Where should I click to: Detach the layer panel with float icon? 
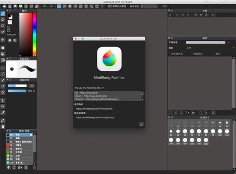tap(172, 38)
